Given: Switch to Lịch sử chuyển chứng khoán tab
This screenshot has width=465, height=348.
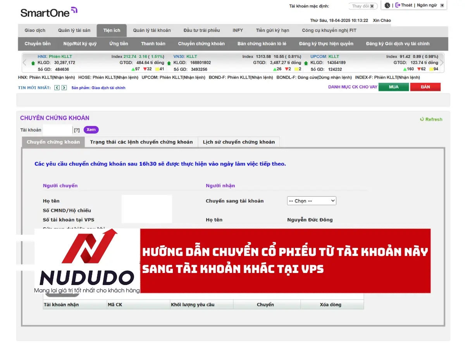Looking at the screenshot, I should 239,142.
